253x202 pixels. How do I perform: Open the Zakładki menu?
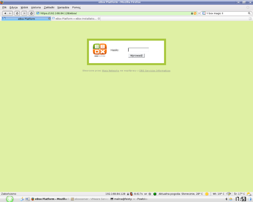pyautogui.click(x=49, y=7)
